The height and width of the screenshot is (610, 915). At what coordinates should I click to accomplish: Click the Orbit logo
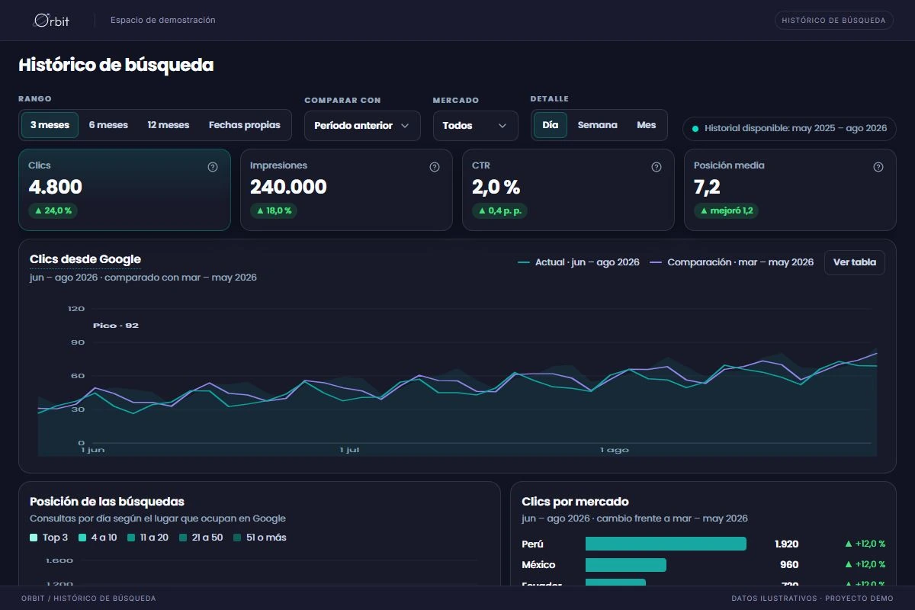click(x=52, y=21)
